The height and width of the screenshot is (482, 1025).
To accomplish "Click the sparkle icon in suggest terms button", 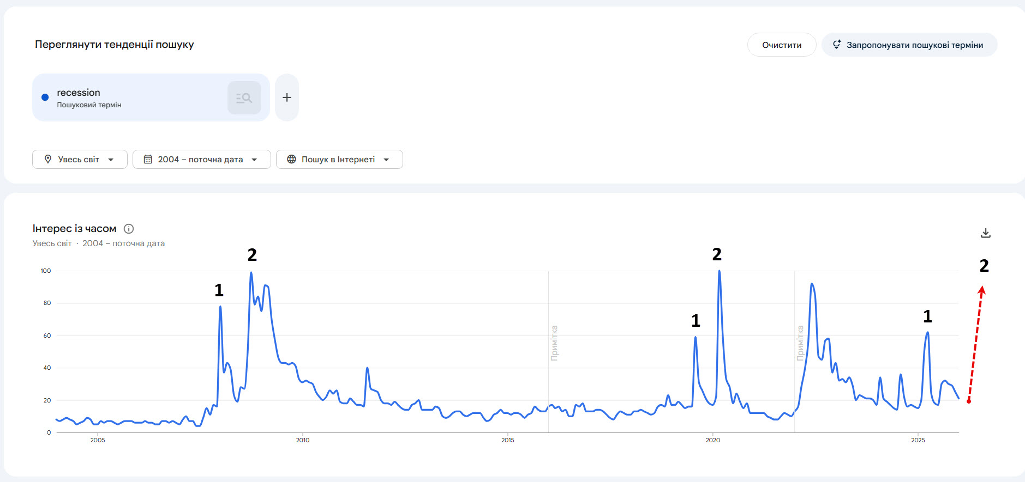I will [x=836, y=45].
